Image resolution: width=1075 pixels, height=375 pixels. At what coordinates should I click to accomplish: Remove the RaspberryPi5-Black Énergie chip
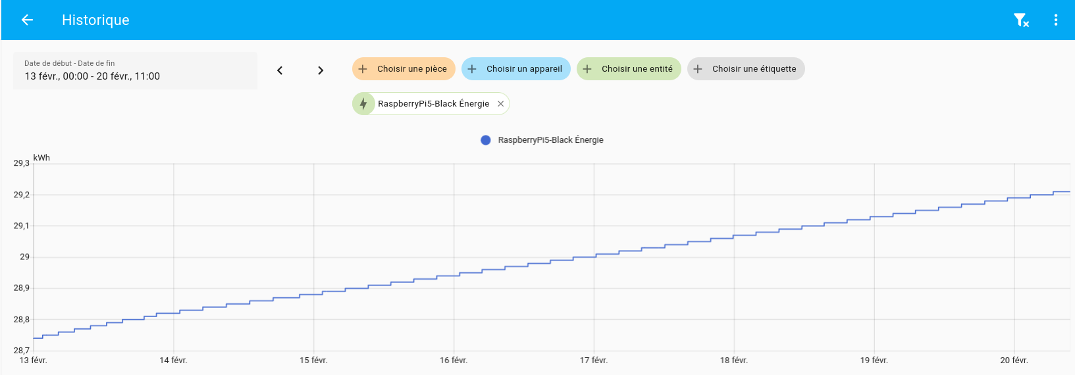[500, 104]
